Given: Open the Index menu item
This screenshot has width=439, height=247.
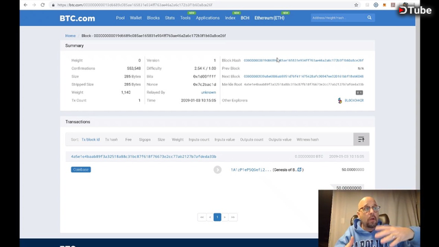Looking at the screenshot, I should coord(230,18).
